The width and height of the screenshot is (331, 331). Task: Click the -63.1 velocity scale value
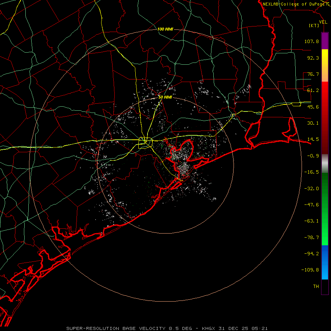point(312,221)
